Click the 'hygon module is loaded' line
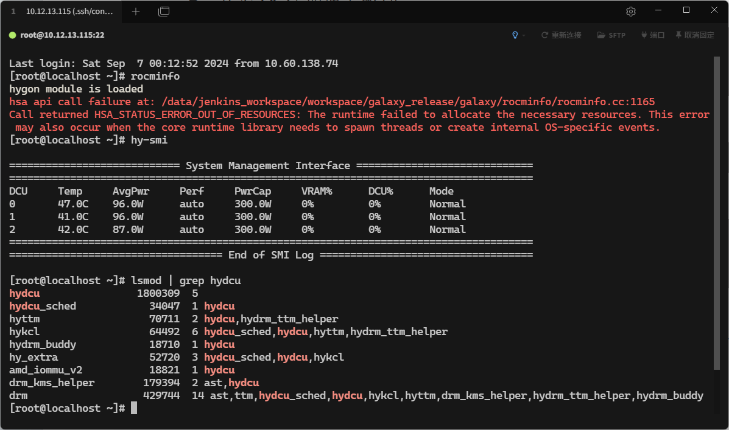The image size is (729, 430). [x=76, y=89]
